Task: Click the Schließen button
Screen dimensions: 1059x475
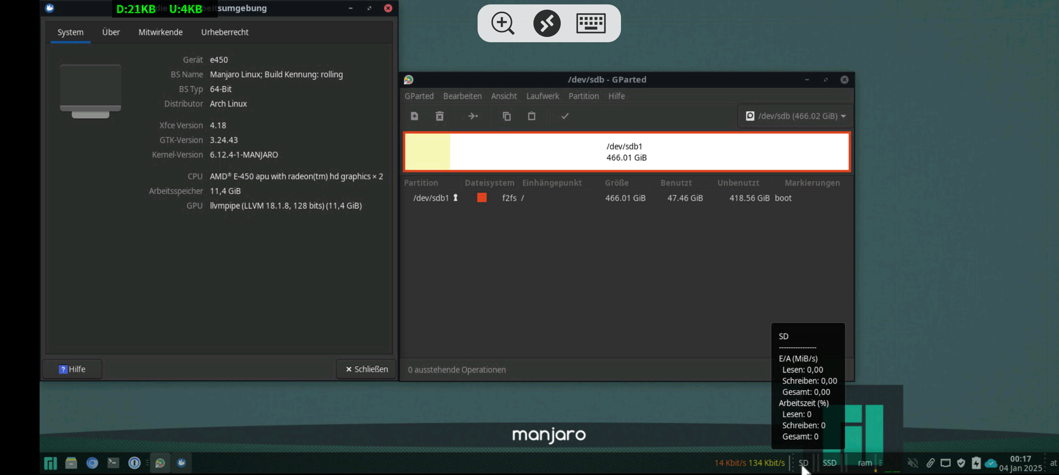Action: 366,369
